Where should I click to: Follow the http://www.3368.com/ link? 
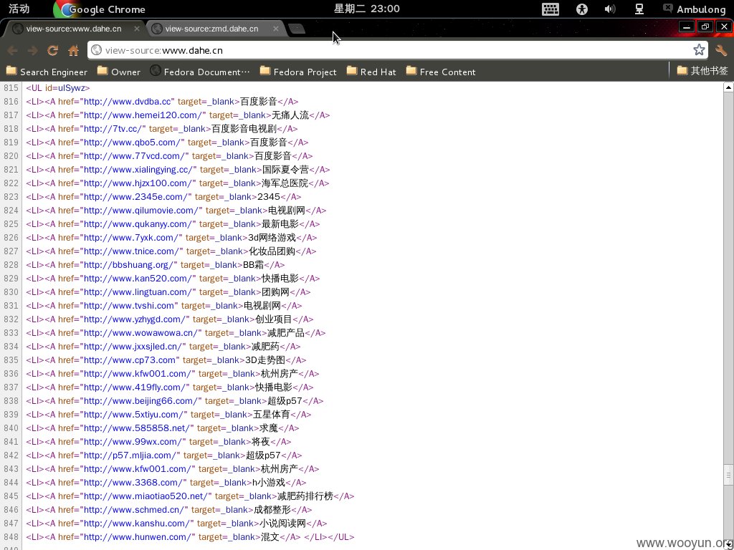tap(134, 482)
